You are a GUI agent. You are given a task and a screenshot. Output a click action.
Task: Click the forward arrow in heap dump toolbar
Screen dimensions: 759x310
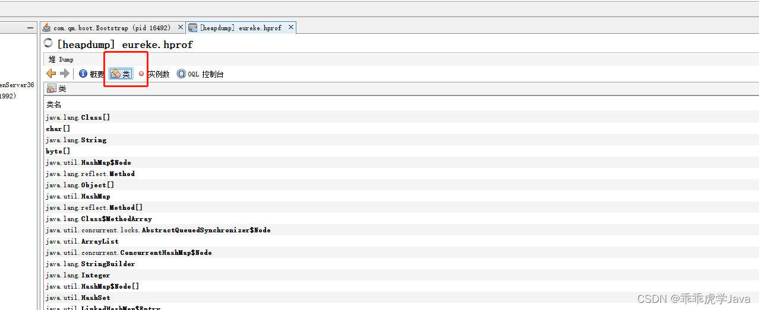(65, 73)
